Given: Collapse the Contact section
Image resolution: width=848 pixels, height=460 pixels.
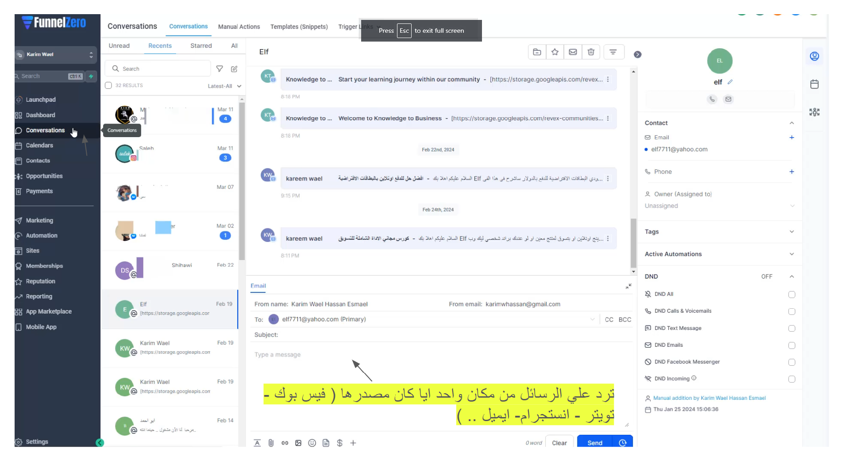Looking at the screenshot, I should coord(791,123).
